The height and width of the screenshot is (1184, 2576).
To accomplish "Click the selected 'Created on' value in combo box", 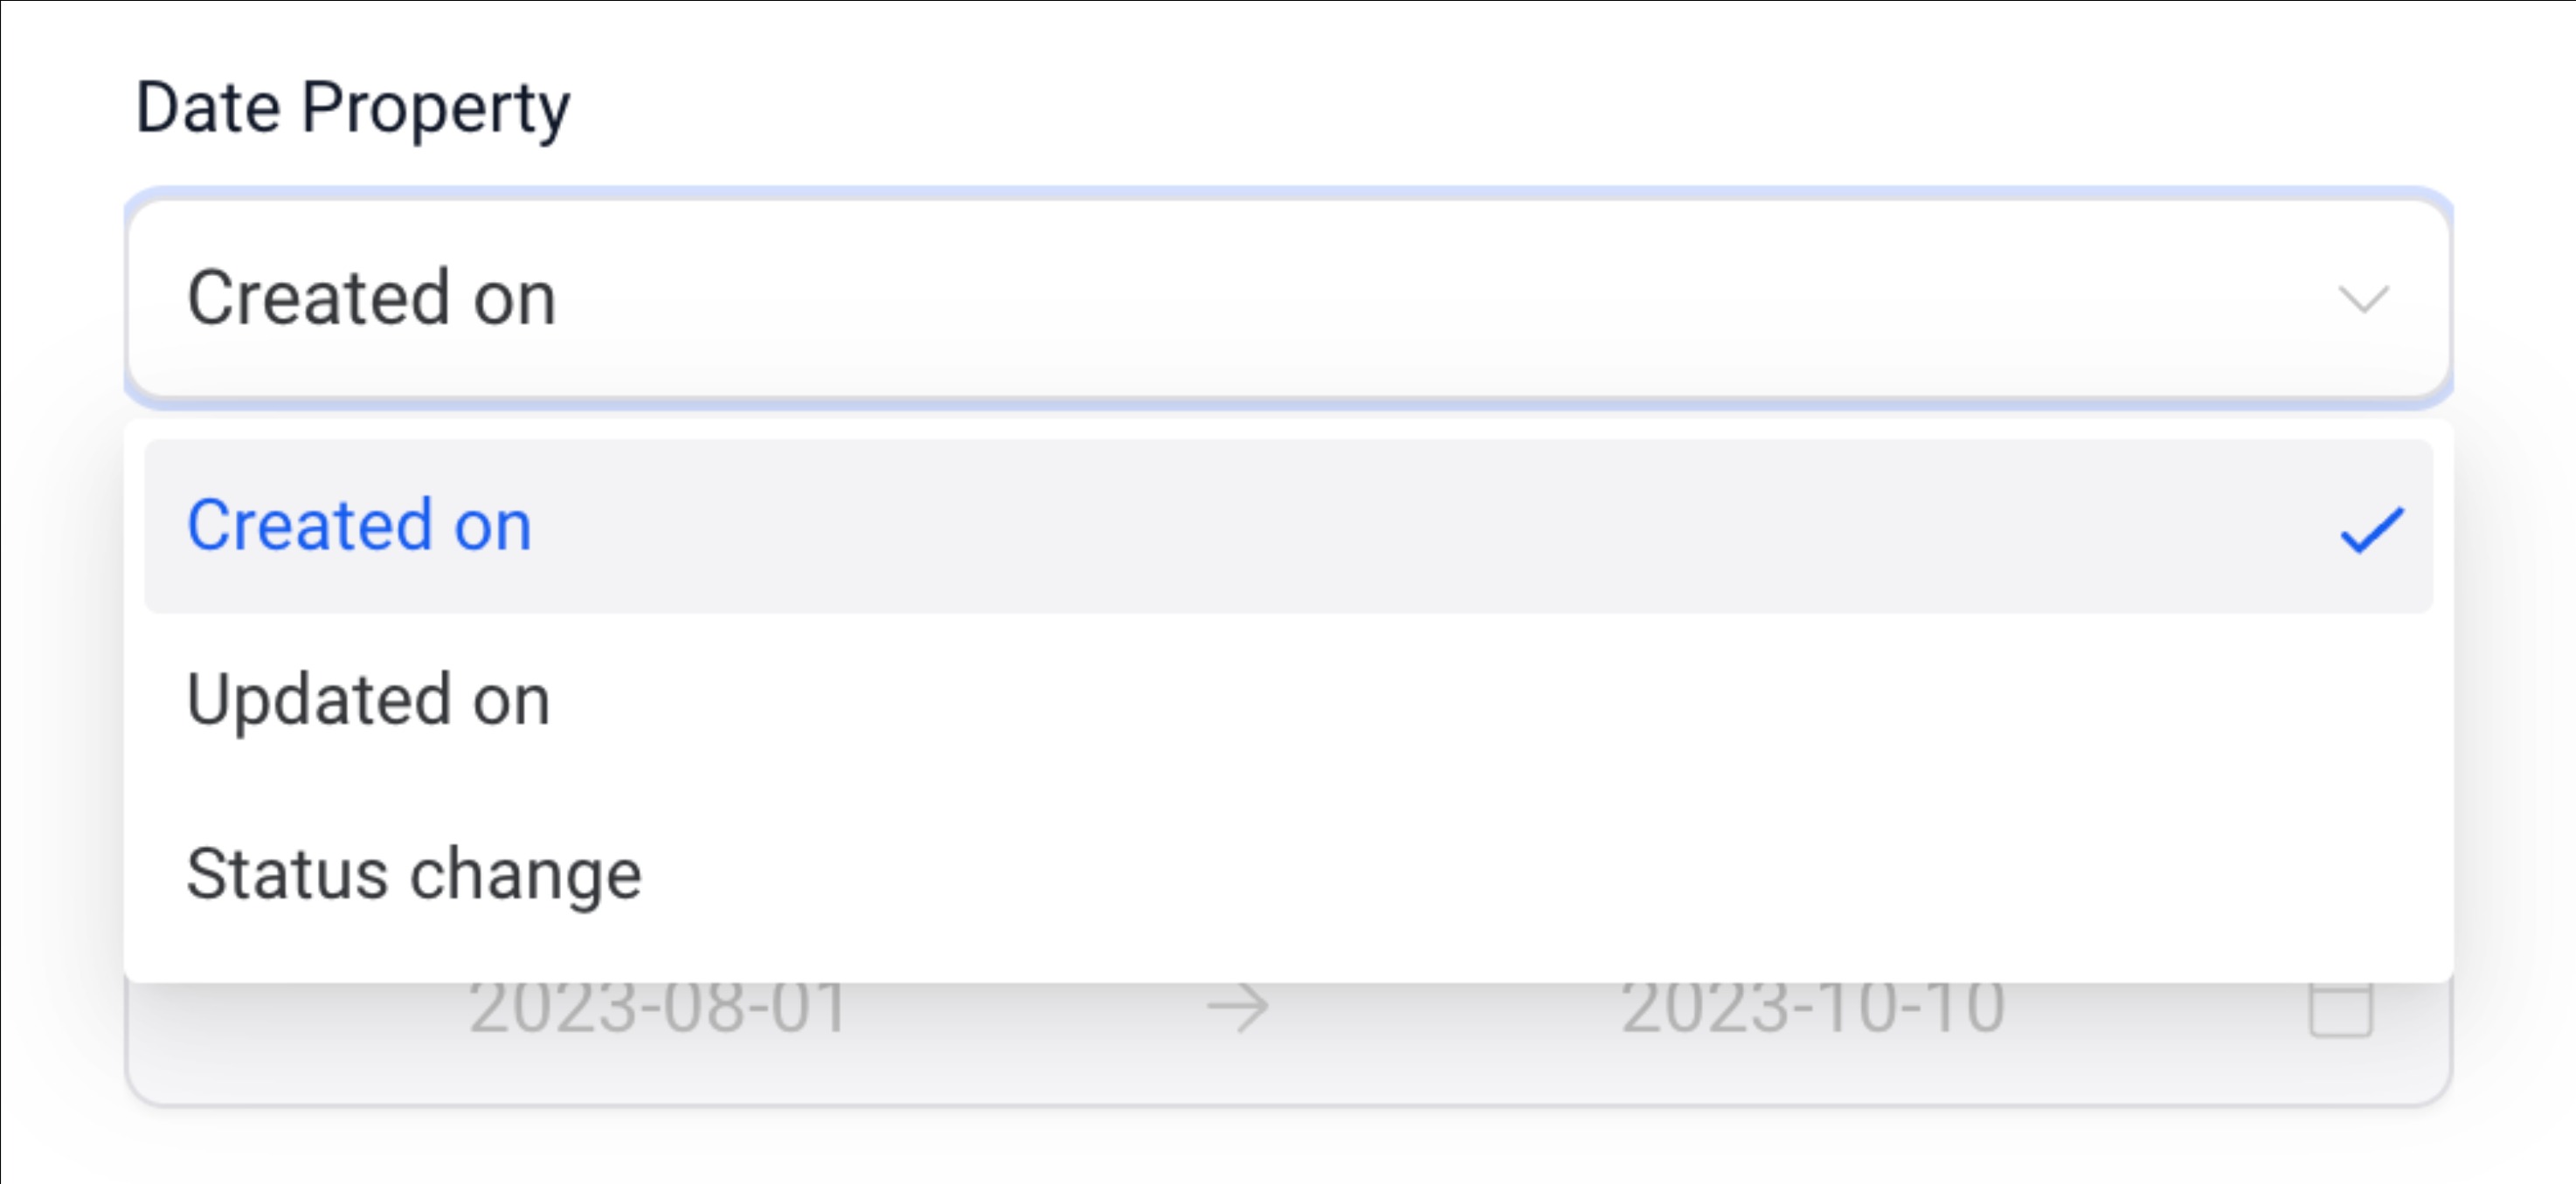I will (x=371, y=298).
